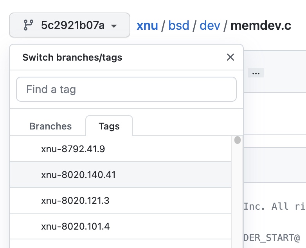The image size is (306, 248).
Task: Go to the bsd folder breadcrumb
Action: coord(179,26)
